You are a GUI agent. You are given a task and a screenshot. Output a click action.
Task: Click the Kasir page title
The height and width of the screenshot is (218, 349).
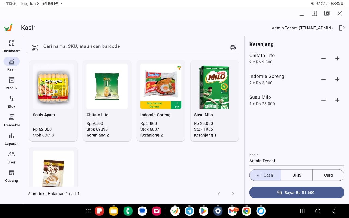(x=28, y=28)
